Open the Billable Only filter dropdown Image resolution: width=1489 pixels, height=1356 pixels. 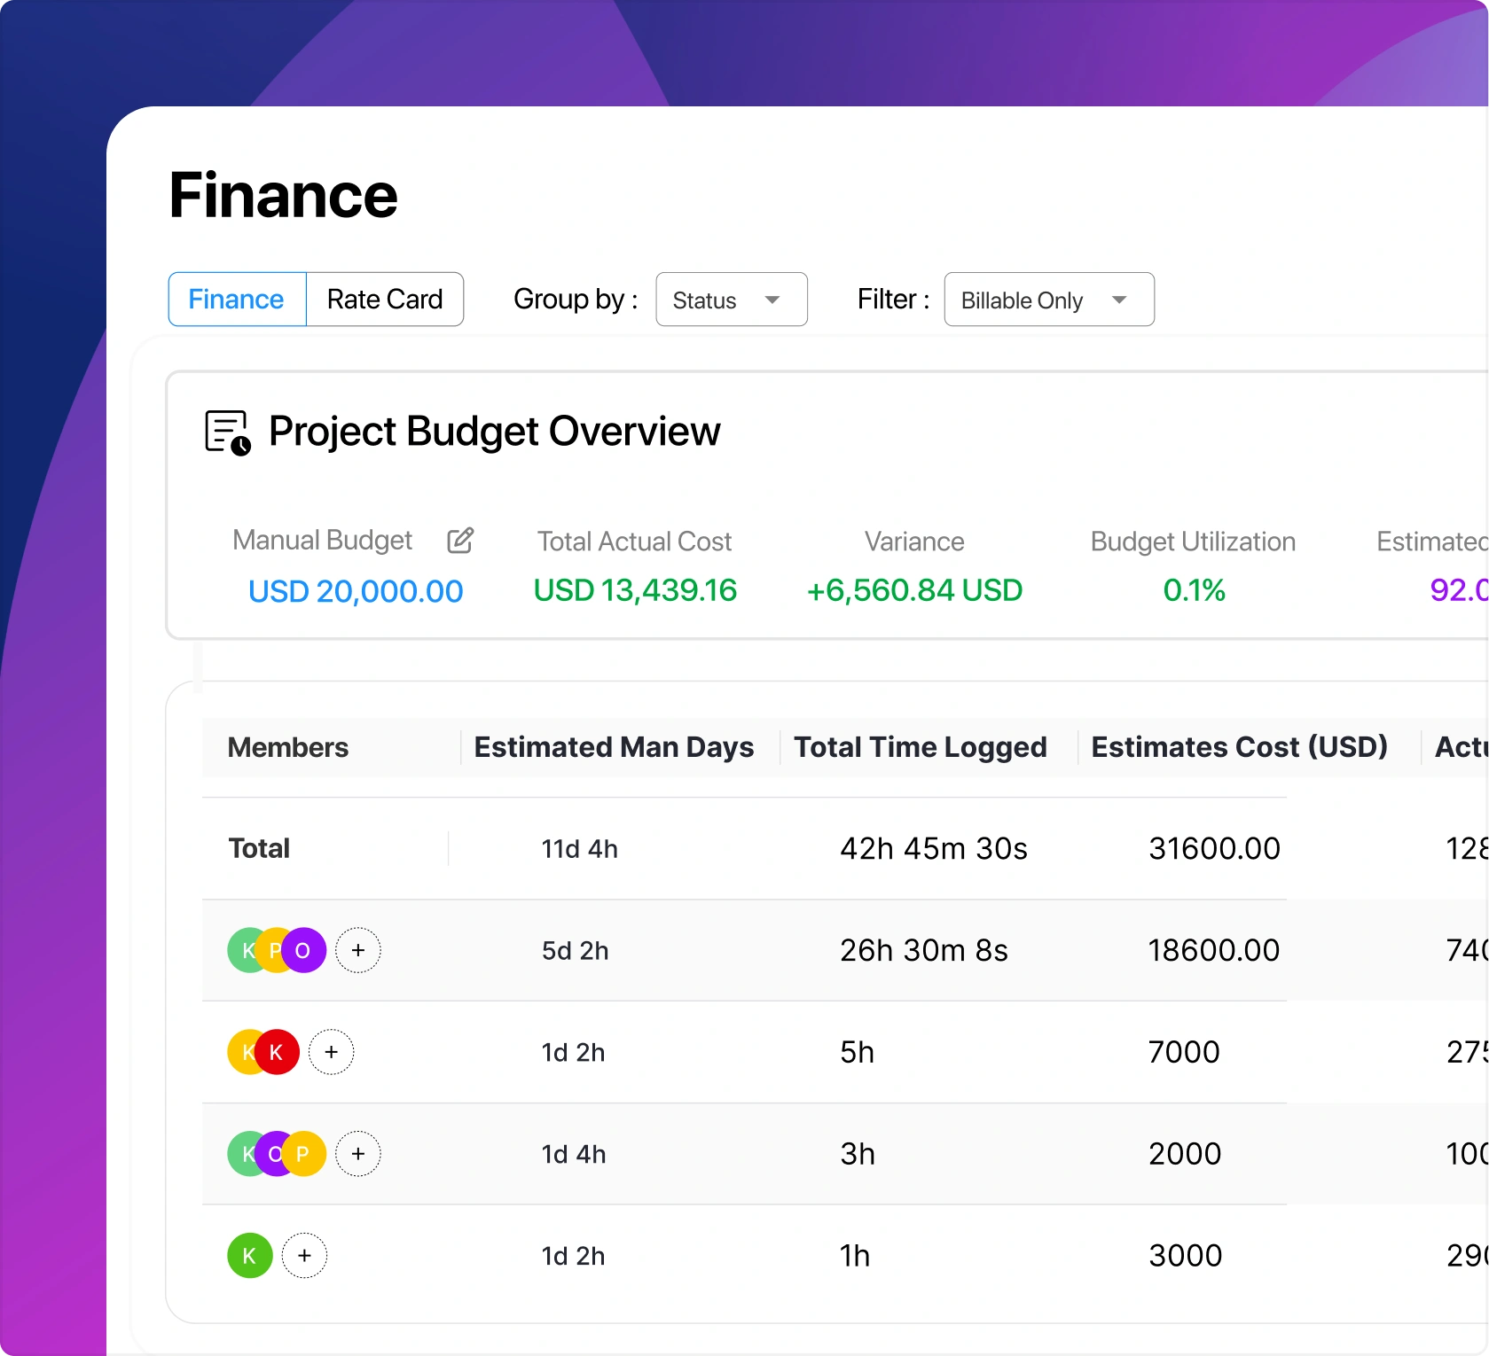(x=1048, y=300)
